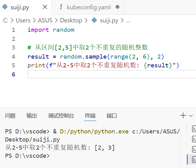
Task: Open the terminal launch profile dropdown arrow
Action: 191,116
